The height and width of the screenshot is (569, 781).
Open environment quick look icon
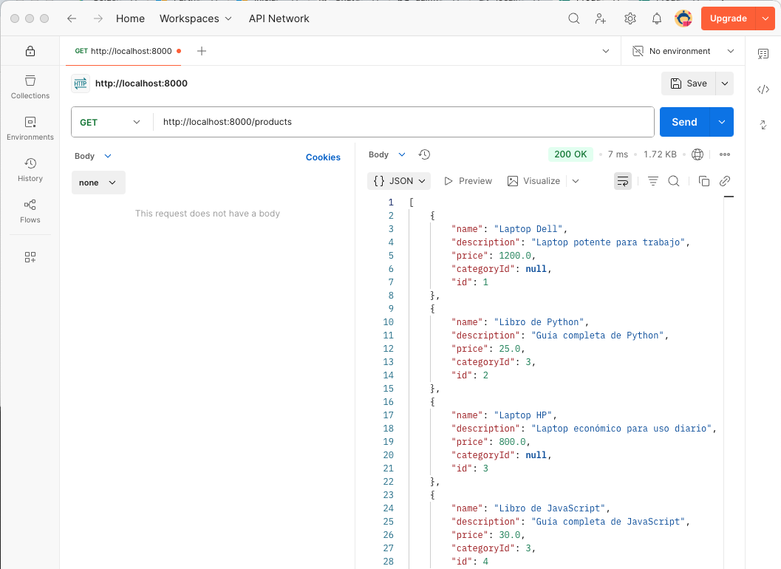tap(637, 51)
